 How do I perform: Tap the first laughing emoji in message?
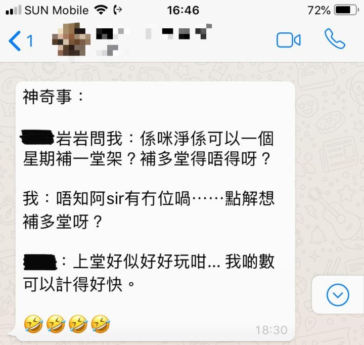tap(33, 324)
